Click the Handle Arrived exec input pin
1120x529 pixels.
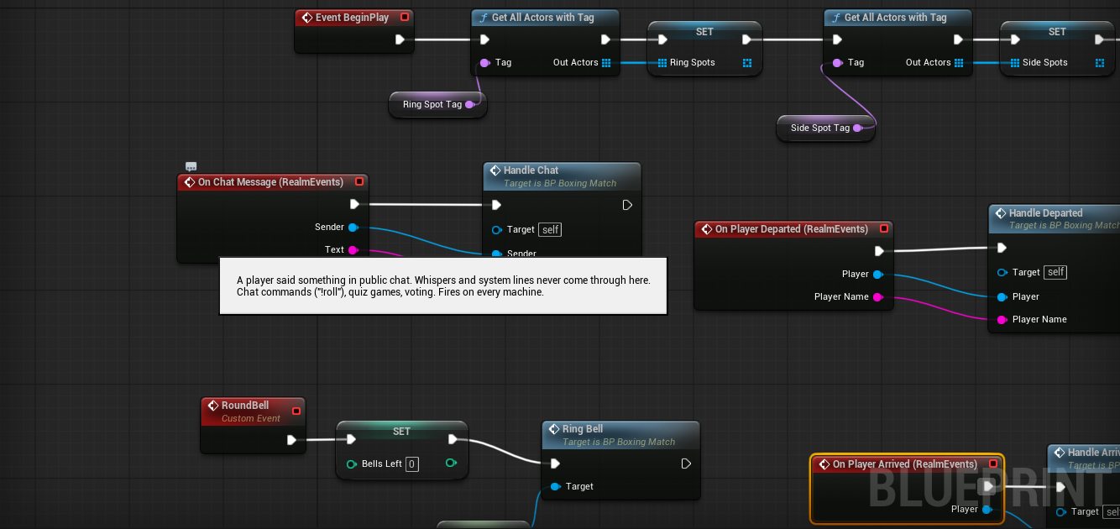(1060, 487)
